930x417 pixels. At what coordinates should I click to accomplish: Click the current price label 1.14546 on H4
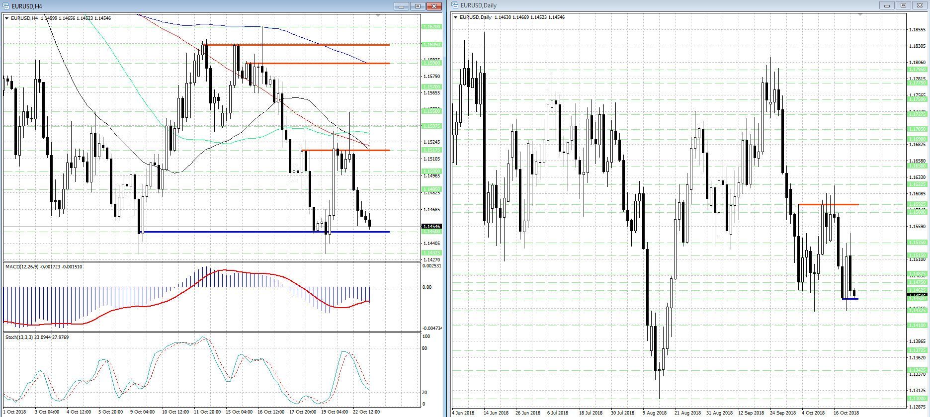coord(431,226)
